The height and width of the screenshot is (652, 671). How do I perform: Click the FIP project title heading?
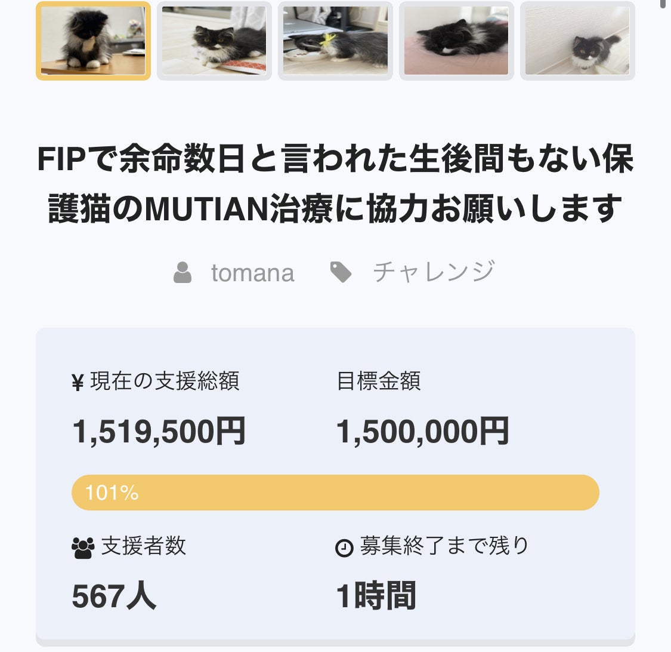tap(335, 184)
